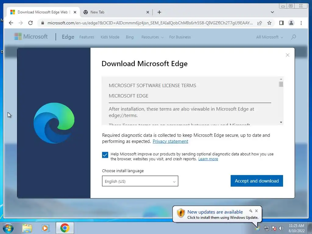Open the Edge home link
Viewport: 312px width, 234px height.
coord(68,37)
